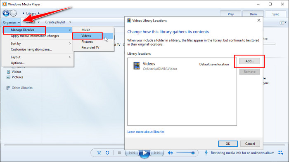
Task: Switch to Now Playing view icon
Action: [x=281, y=153]
